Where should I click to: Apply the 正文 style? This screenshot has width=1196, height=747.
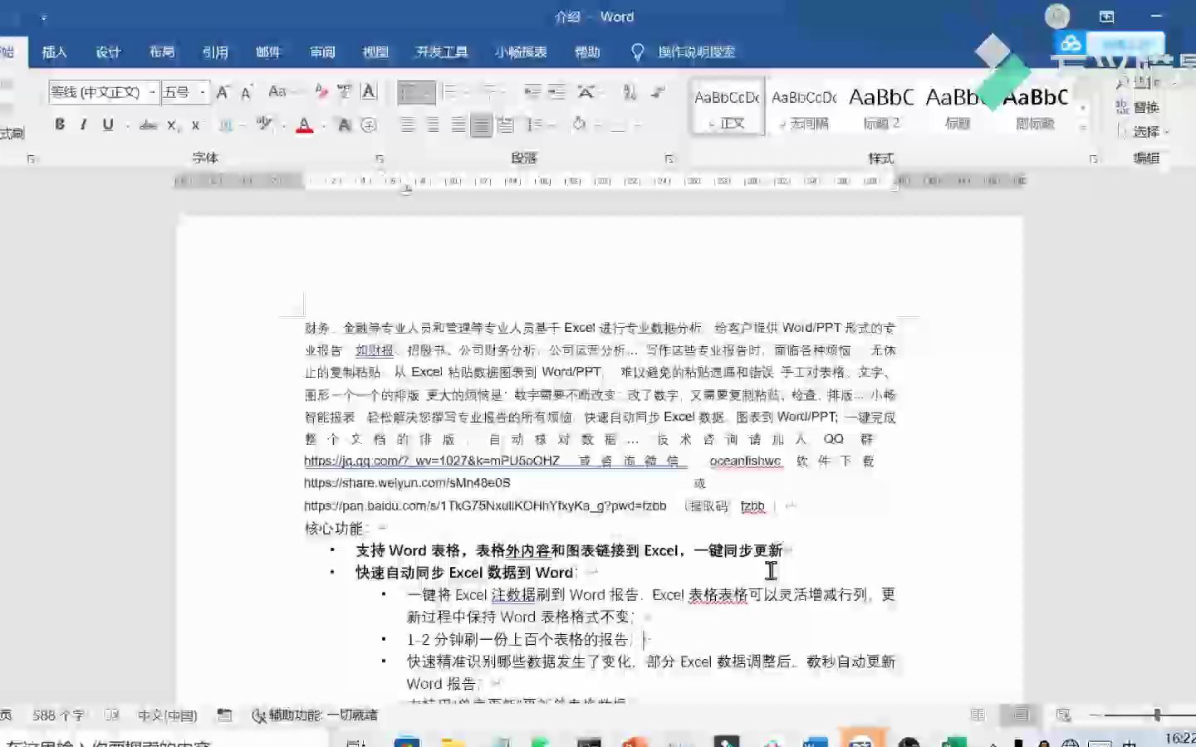(x=728, y=108)
